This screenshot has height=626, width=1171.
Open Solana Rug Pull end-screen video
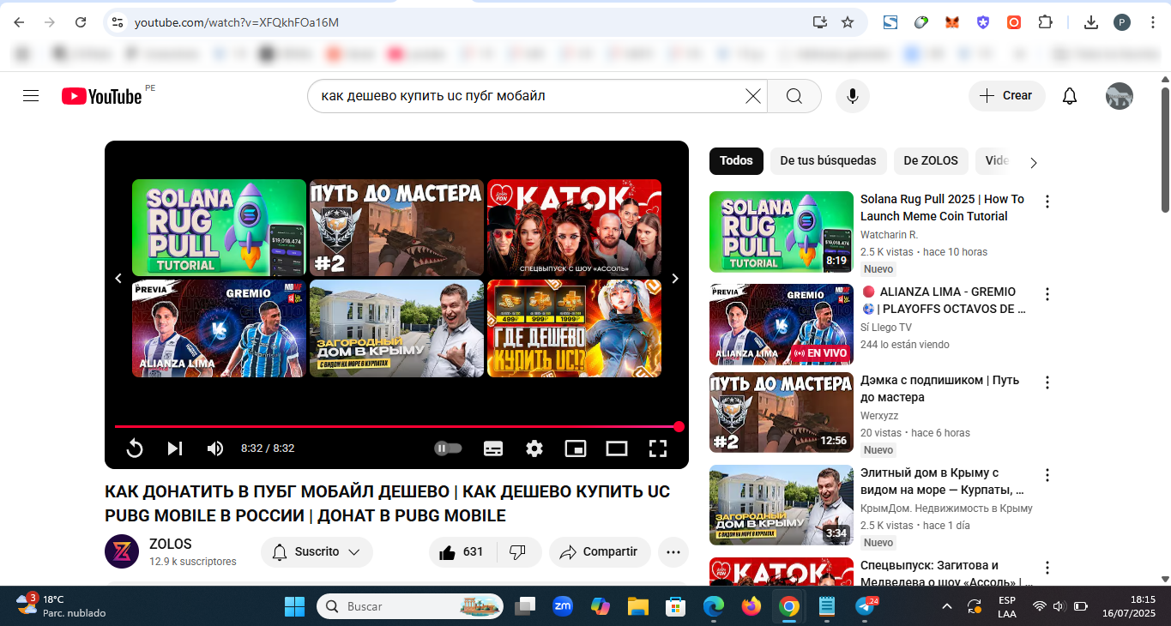click(x=219, y=227)
